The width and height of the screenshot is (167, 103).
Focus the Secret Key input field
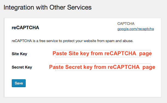point(103,67)
